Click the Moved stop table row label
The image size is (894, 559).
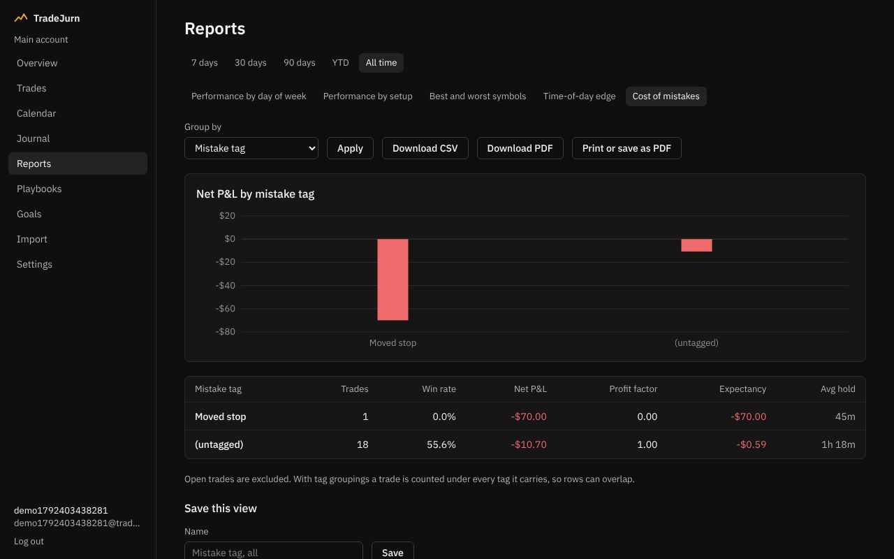(221, 416)
